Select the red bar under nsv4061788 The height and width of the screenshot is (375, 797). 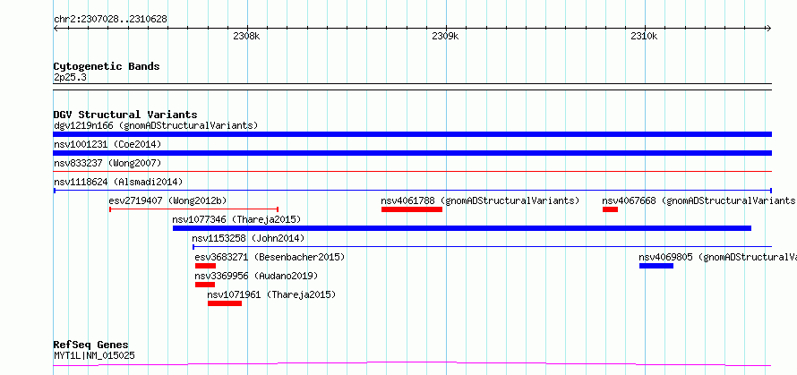coord(412,209)
